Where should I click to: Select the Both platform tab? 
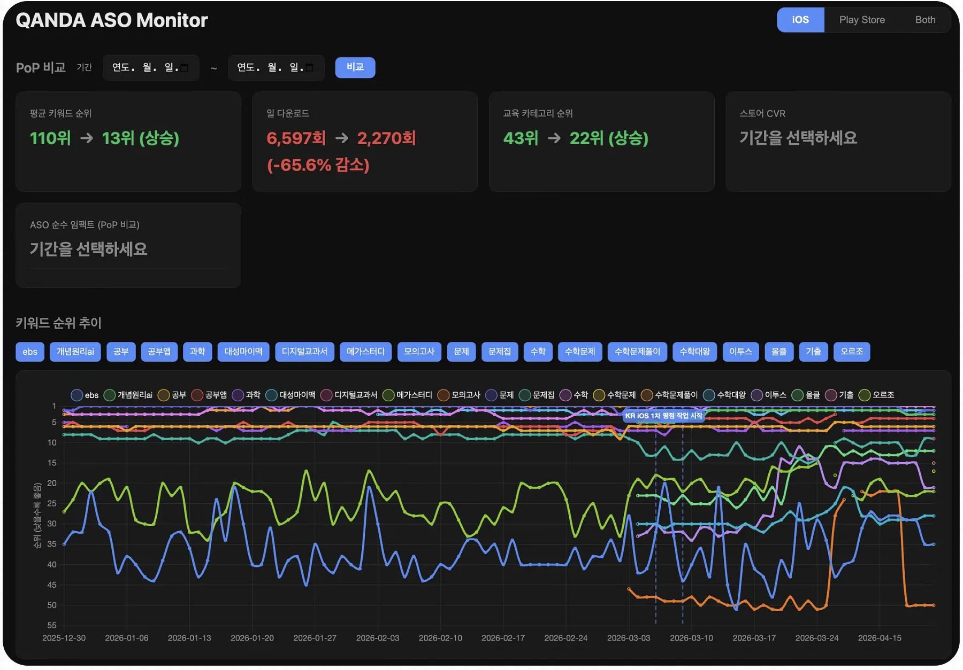coord(924,20)
